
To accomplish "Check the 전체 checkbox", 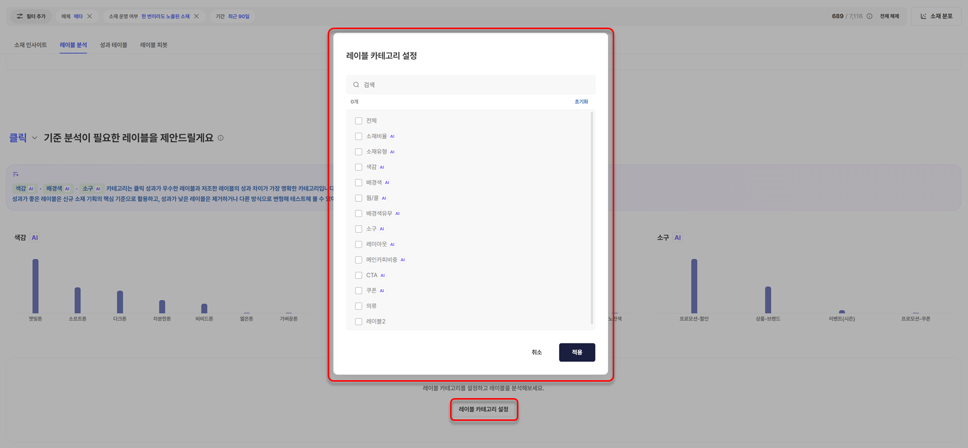I will coord(359,121).
